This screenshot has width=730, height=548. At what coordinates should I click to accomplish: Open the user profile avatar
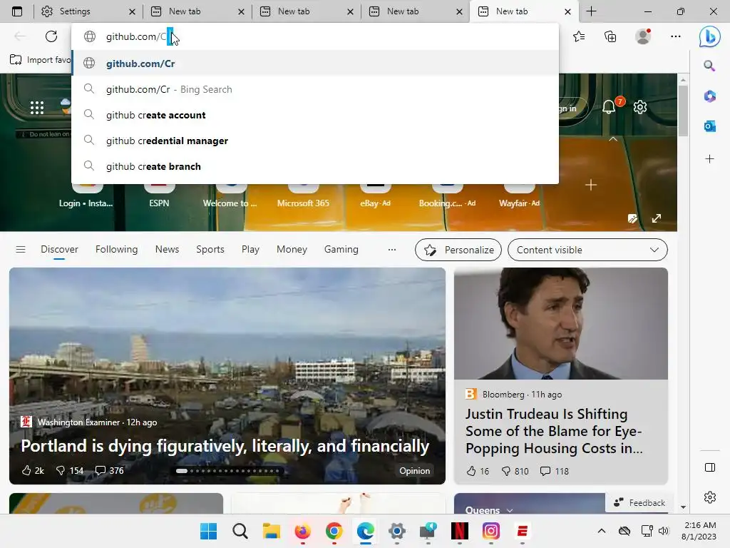tap(643, 36)
